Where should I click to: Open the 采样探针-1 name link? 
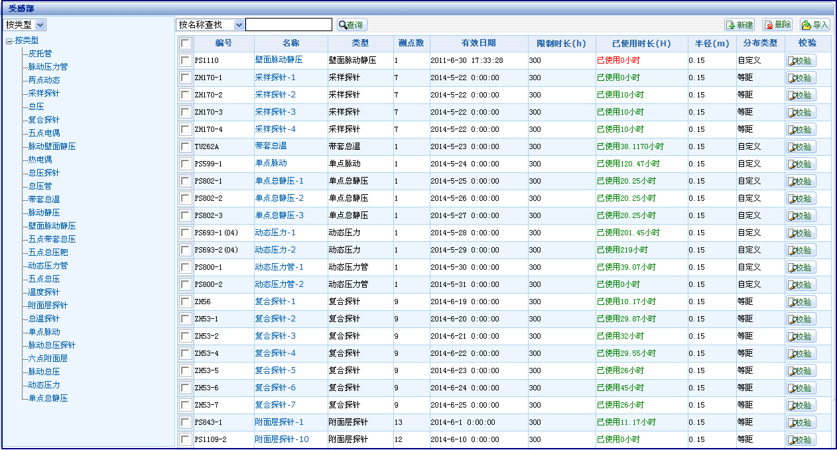(x=275, y=78)
